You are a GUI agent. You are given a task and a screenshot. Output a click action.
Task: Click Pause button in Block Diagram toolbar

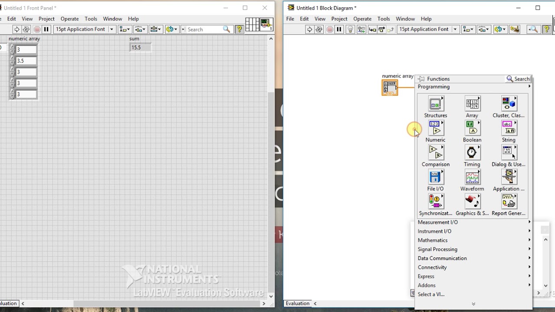(339, 29)
